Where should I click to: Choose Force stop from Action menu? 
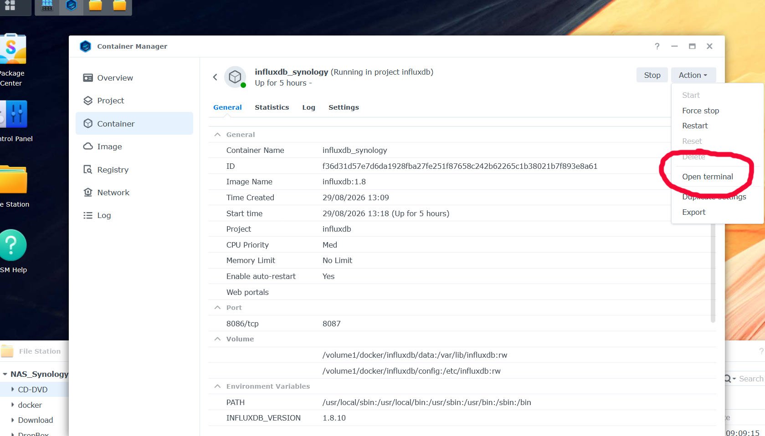(x=700, y=111)
